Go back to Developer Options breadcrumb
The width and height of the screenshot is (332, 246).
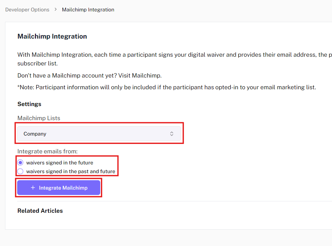point(27,10)
